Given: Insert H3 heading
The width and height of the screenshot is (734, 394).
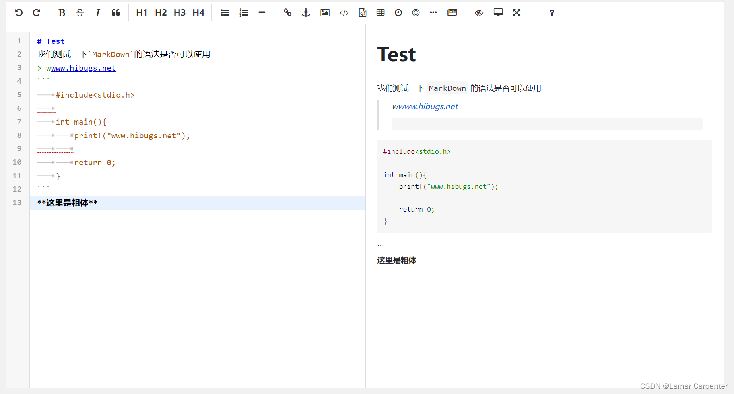Looking at the screenshot, I should tap(179, 13).
